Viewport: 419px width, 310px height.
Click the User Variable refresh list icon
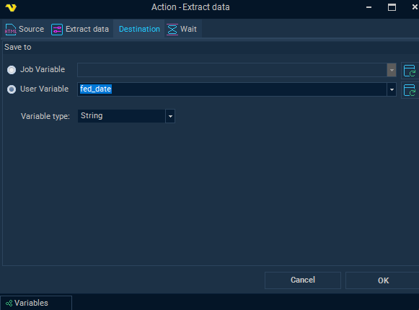click(x=410, y=90)
